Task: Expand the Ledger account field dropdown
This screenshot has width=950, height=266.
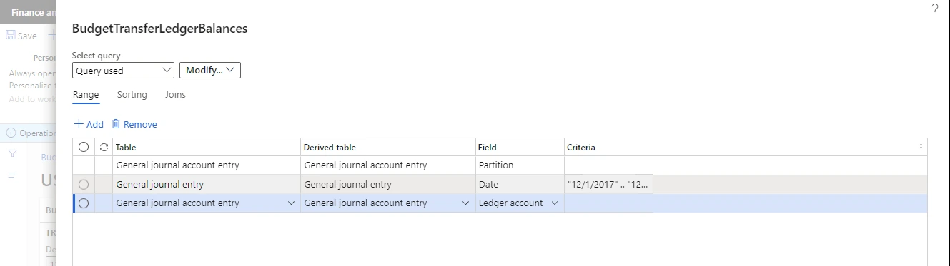Action: point(554,203)
